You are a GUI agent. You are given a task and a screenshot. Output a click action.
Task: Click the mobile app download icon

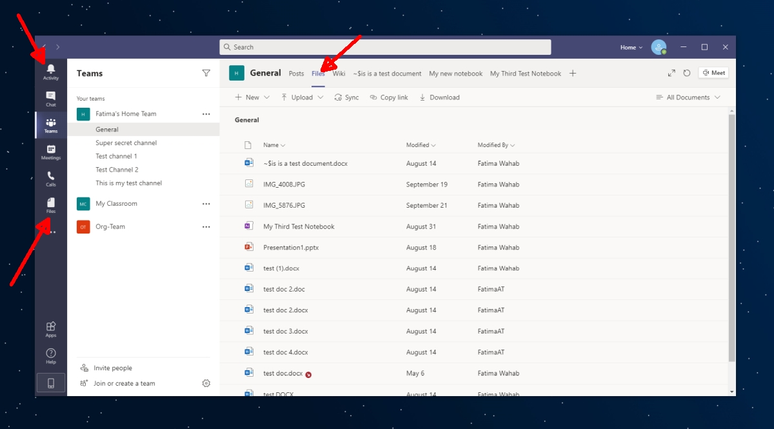coord(51,382)
